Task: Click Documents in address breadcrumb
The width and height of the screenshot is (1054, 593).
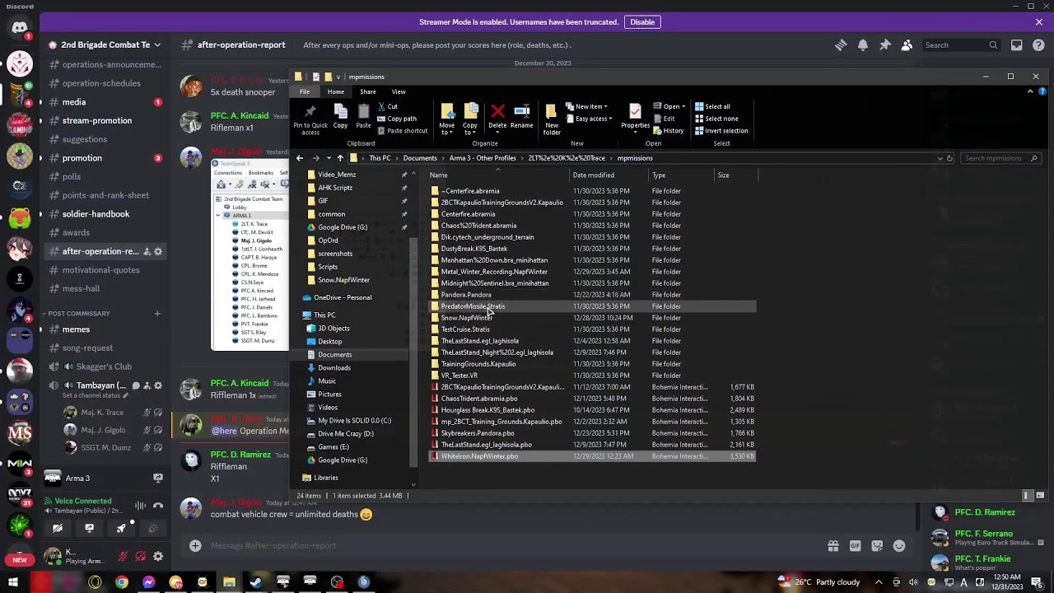Action: pyautogui.click(x=420, y=158)
